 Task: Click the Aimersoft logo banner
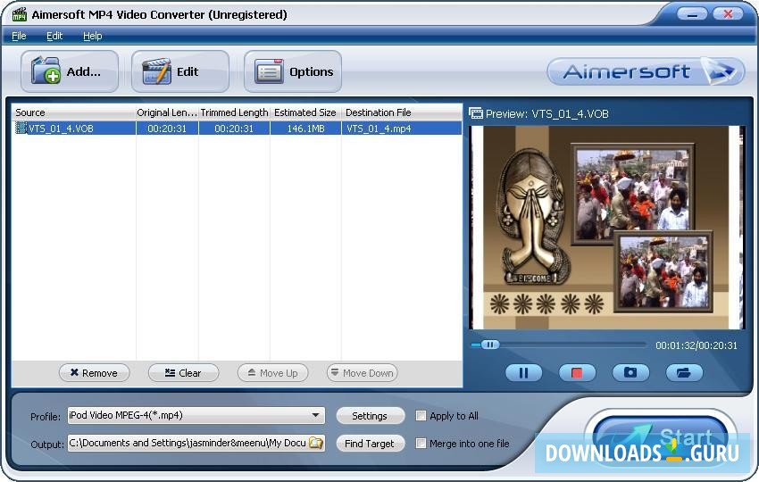point(646,71)
